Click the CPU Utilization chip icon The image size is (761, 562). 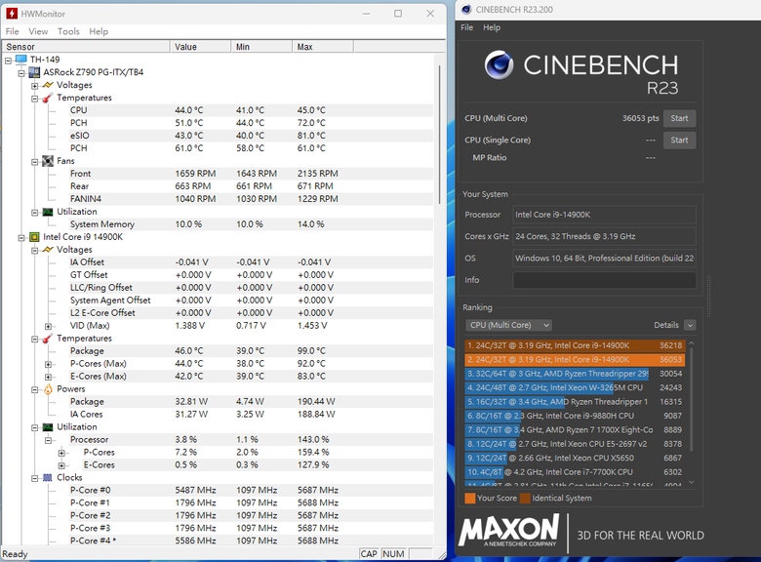[48, 427]
